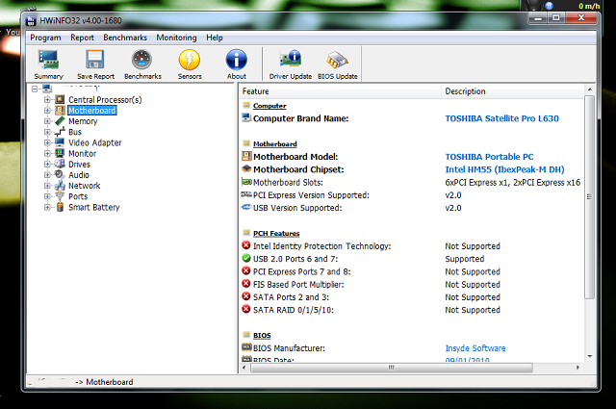Expand the Smart Battery tree node
The height and width of the screenshot is (409, 616).
click(x=47, y=207)
